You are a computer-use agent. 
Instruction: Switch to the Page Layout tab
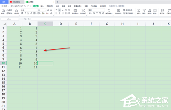(50, 6)
